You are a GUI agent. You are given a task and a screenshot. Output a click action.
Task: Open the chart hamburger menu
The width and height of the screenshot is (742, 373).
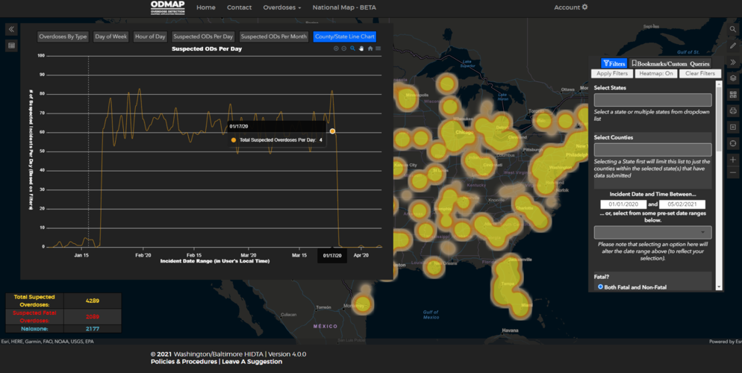378,48
